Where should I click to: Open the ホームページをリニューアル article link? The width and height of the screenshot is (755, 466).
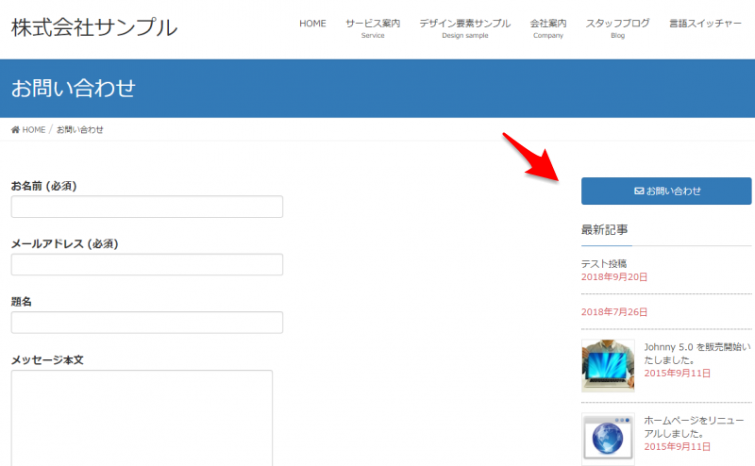tap(697, 426)
